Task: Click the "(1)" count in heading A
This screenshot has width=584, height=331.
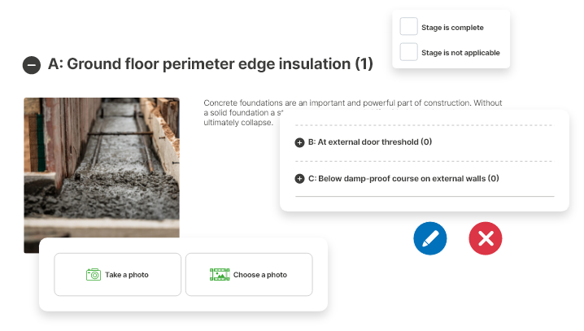Action: [x=364, y=64]
